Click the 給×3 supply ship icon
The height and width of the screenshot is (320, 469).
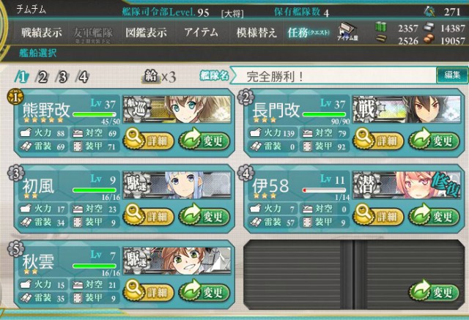click(x=158, y=77)
